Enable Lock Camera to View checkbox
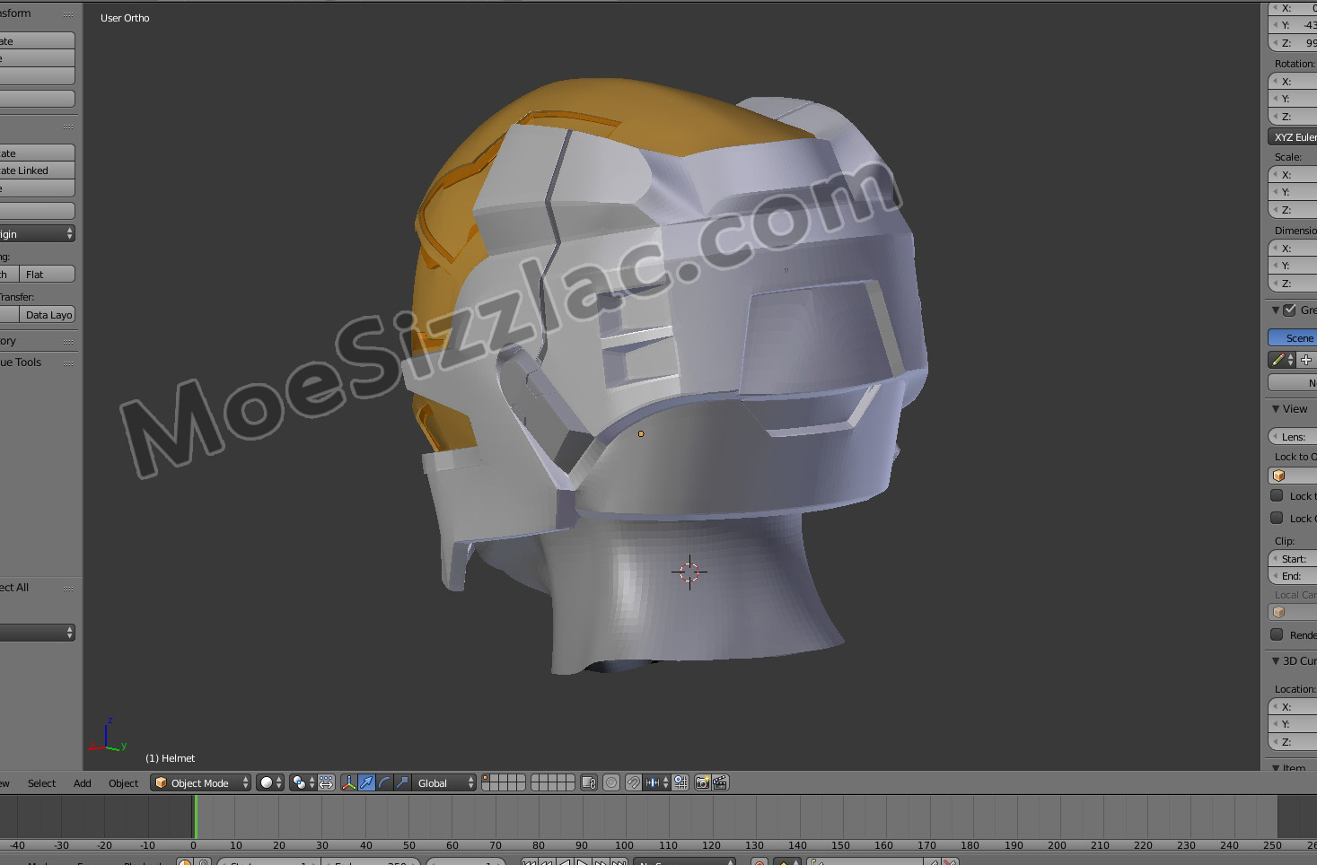The image size is (1317, 865). tap(1277, 518)
